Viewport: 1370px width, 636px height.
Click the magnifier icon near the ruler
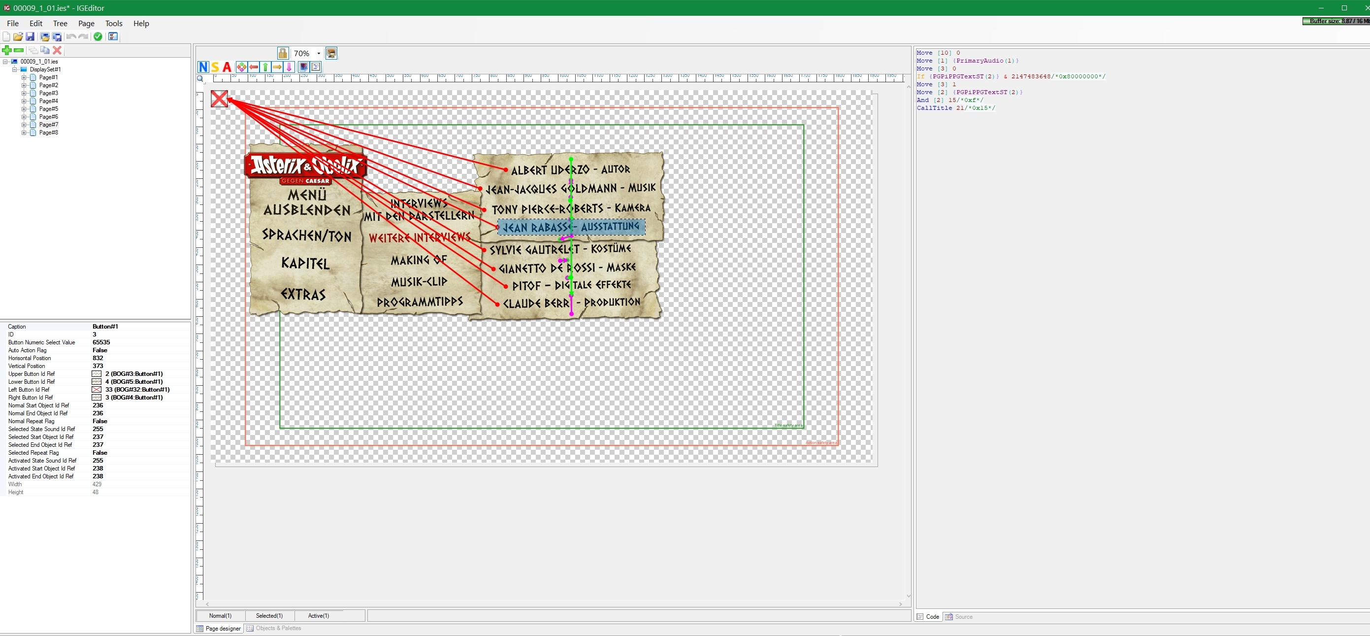coord(200,79)
